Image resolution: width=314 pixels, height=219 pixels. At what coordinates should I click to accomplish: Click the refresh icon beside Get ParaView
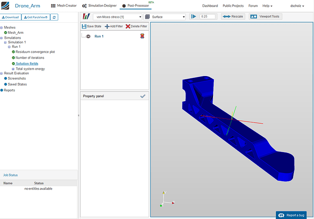[54, 17]
